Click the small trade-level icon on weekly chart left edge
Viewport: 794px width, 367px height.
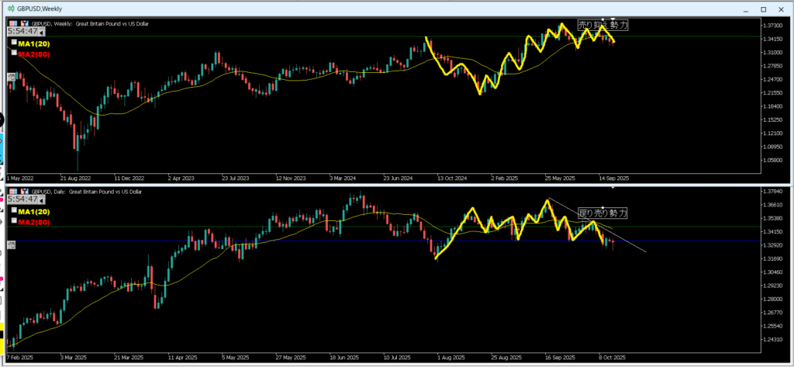point(12,76)
